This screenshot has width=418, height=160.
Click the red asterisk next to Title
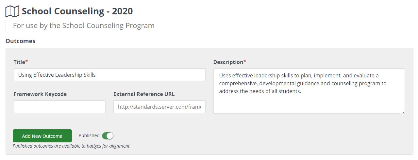click(x=27, y=61)
